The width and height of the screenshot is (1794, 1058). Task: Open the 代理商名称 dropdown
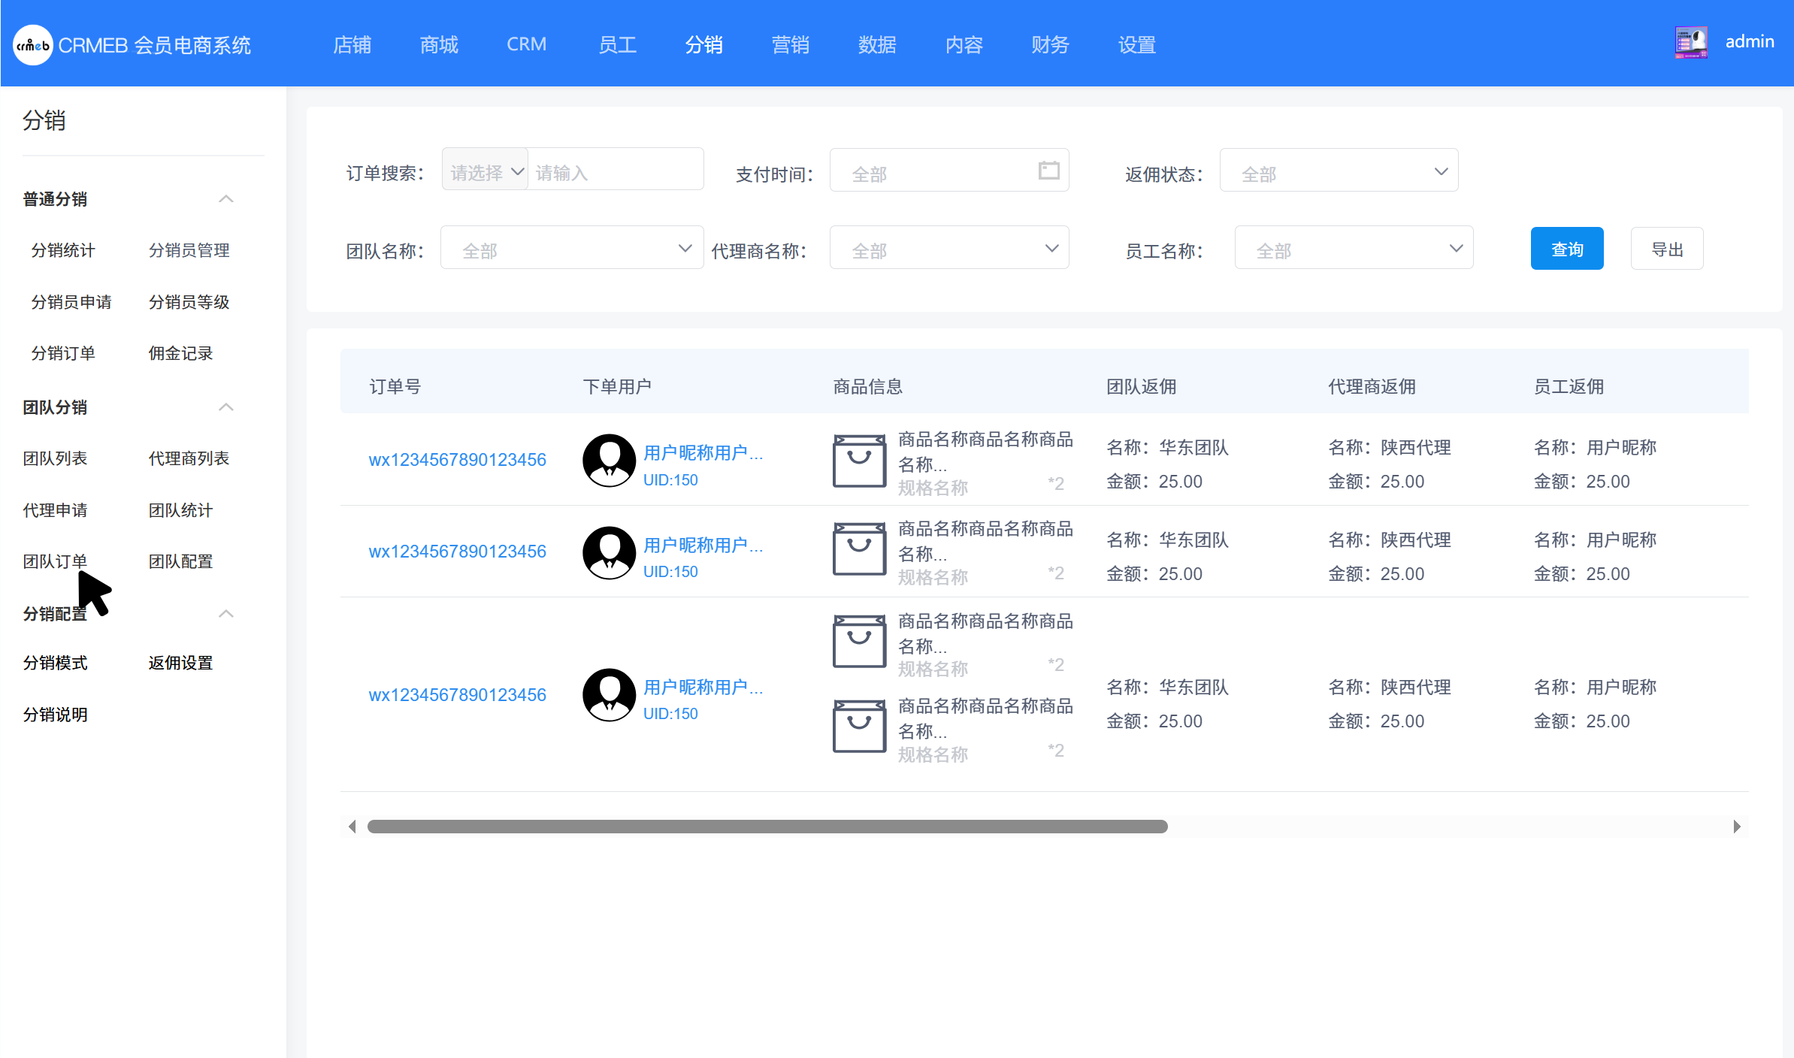click(948, 249)
